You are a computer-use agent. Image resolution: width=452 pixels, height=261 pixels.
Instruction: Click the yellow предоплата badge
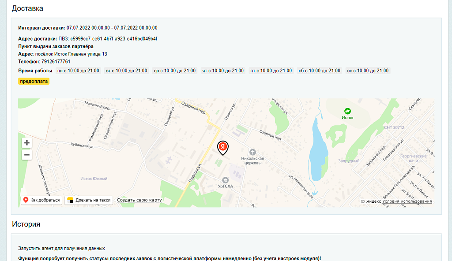pyautogui.click(x=34, y=81)
